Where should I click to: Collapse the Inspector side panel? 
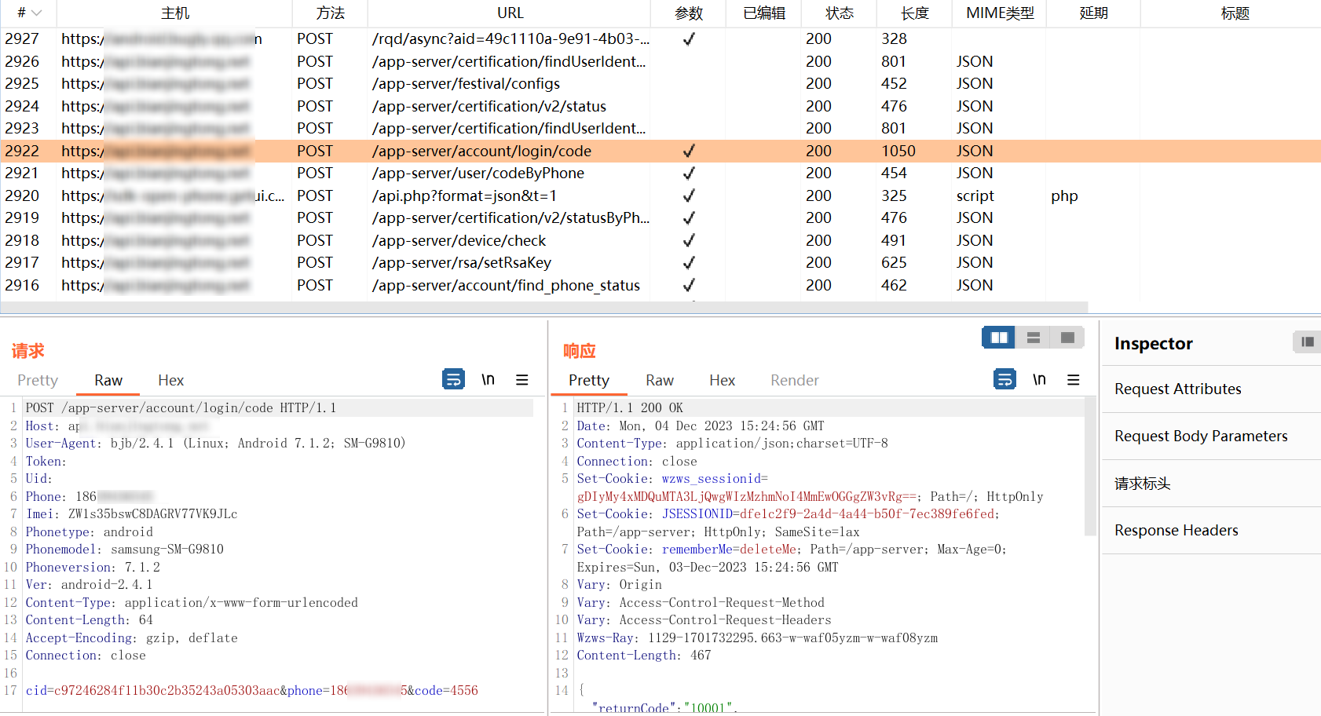tap(1307, 342)
